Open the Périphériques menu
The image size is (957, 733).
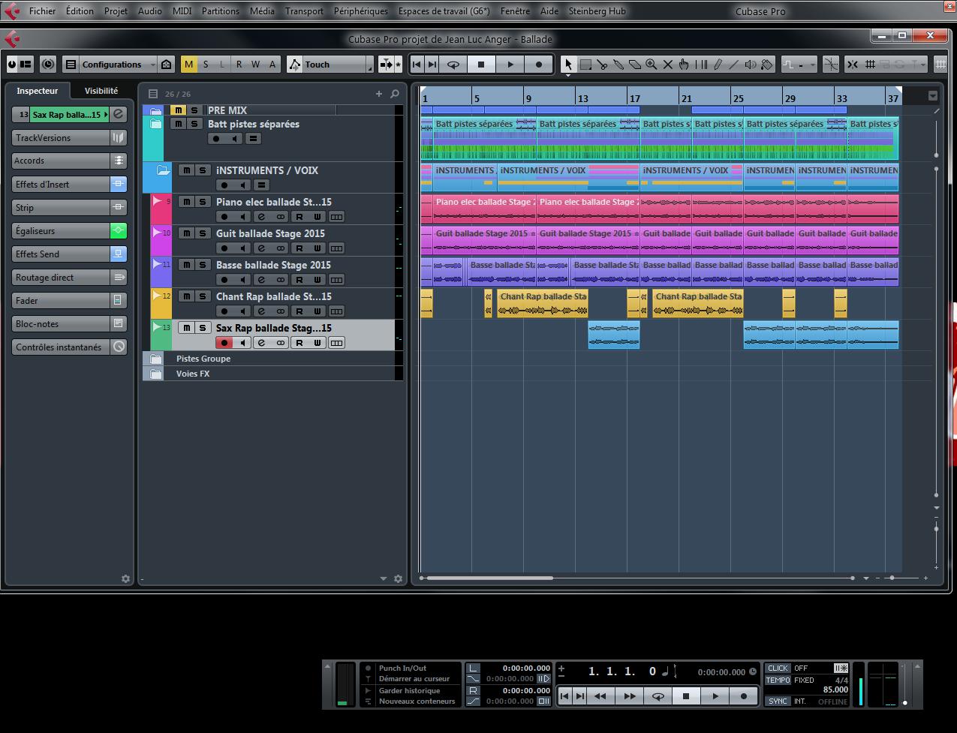point(361,11)
